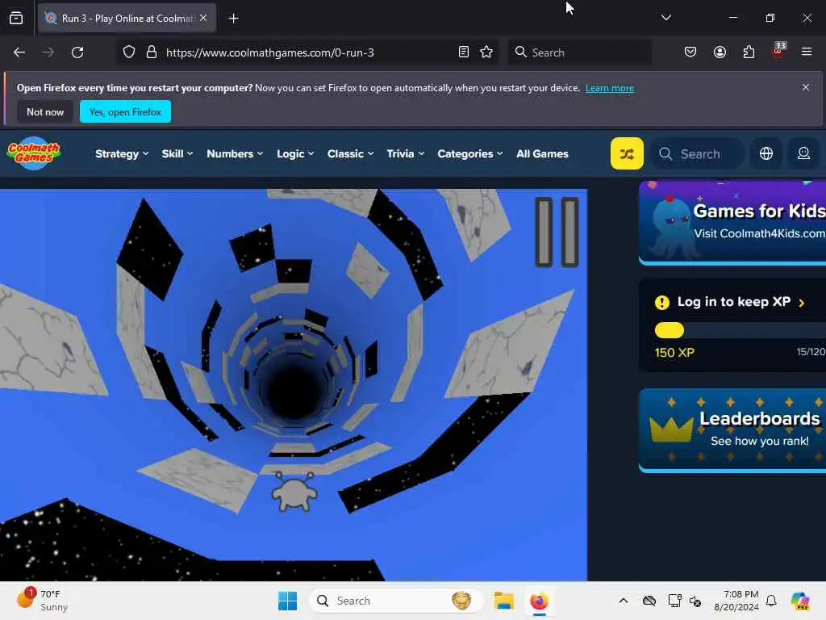
Task: Click the Firefox toolbar Search box
Action: tap(579, 52)
